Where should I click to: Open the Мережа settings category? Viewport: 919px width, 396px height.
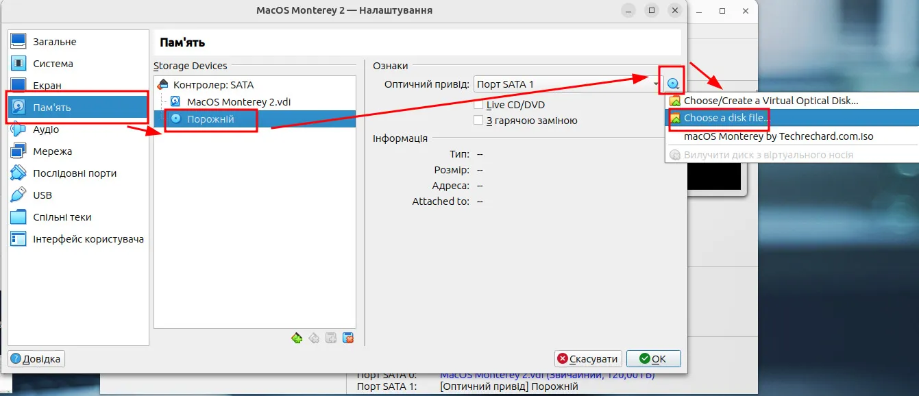[78, 151]
